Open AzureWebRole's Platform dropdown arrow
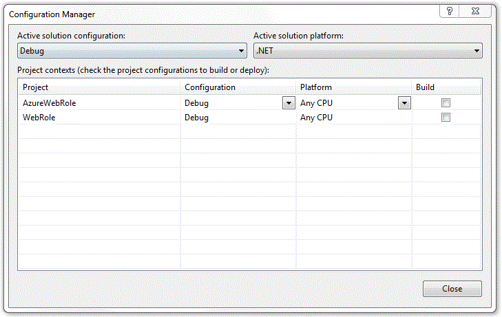 pos(404,103)
